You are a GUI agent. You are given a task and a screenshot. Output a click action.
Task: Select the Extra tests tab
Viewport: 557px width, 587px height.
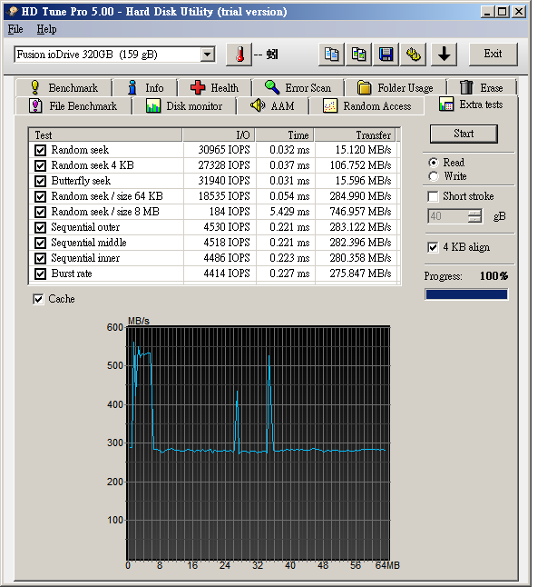(x=471, y=104)
